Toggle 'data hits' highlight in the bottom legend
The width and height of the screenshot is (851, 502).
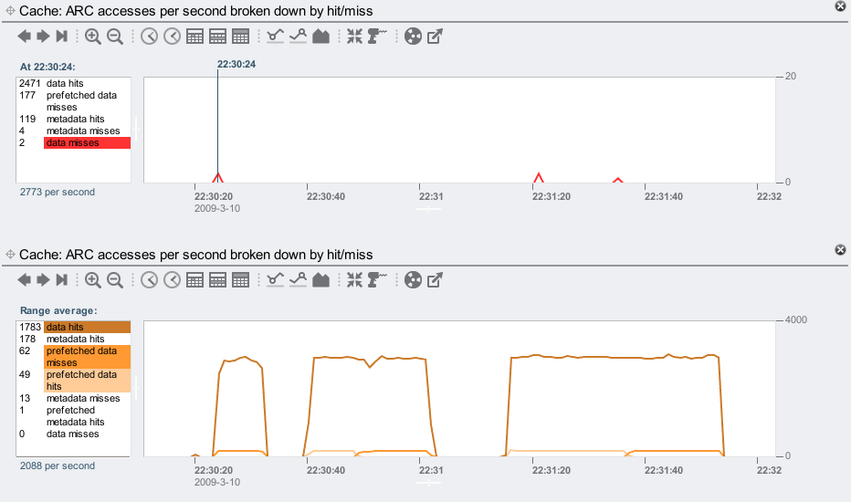pos(87,327)
